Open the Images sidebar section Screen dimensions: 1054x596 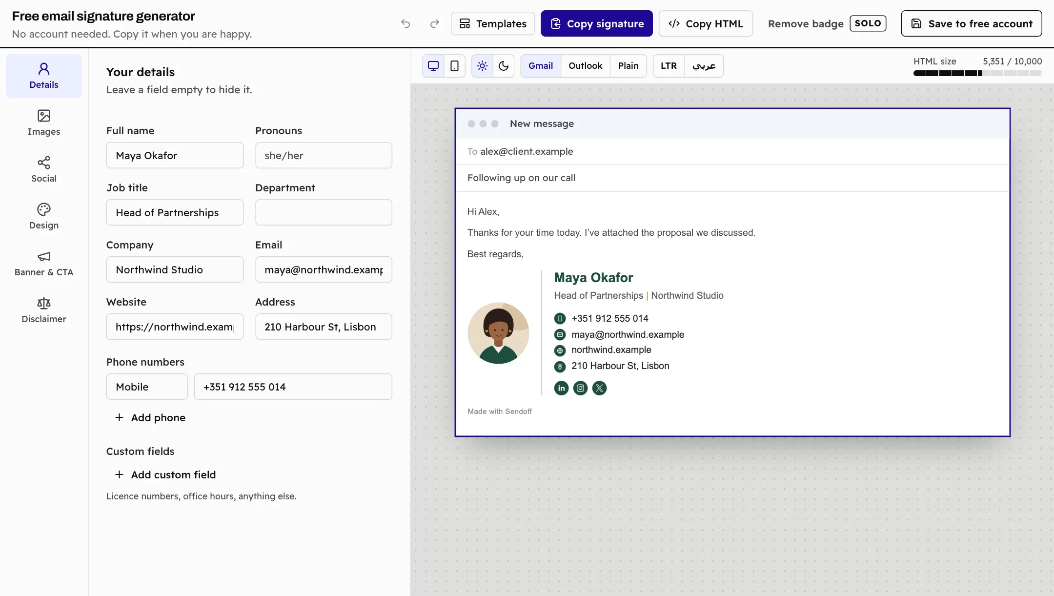[44, 123]
